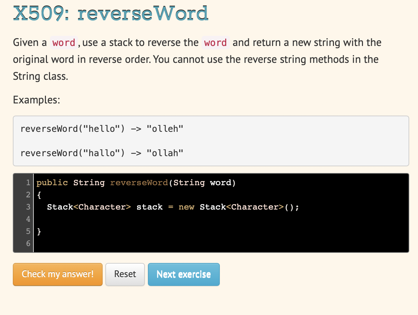Select the highlighted word code snippet in description
The image size is (418, 315).
click(64, 43)
